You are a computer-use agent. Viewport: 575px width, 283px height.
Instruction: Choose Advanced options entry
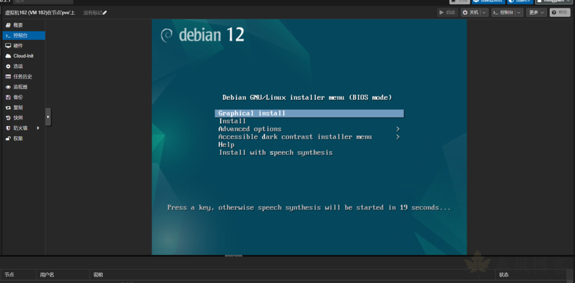(250, 129)
